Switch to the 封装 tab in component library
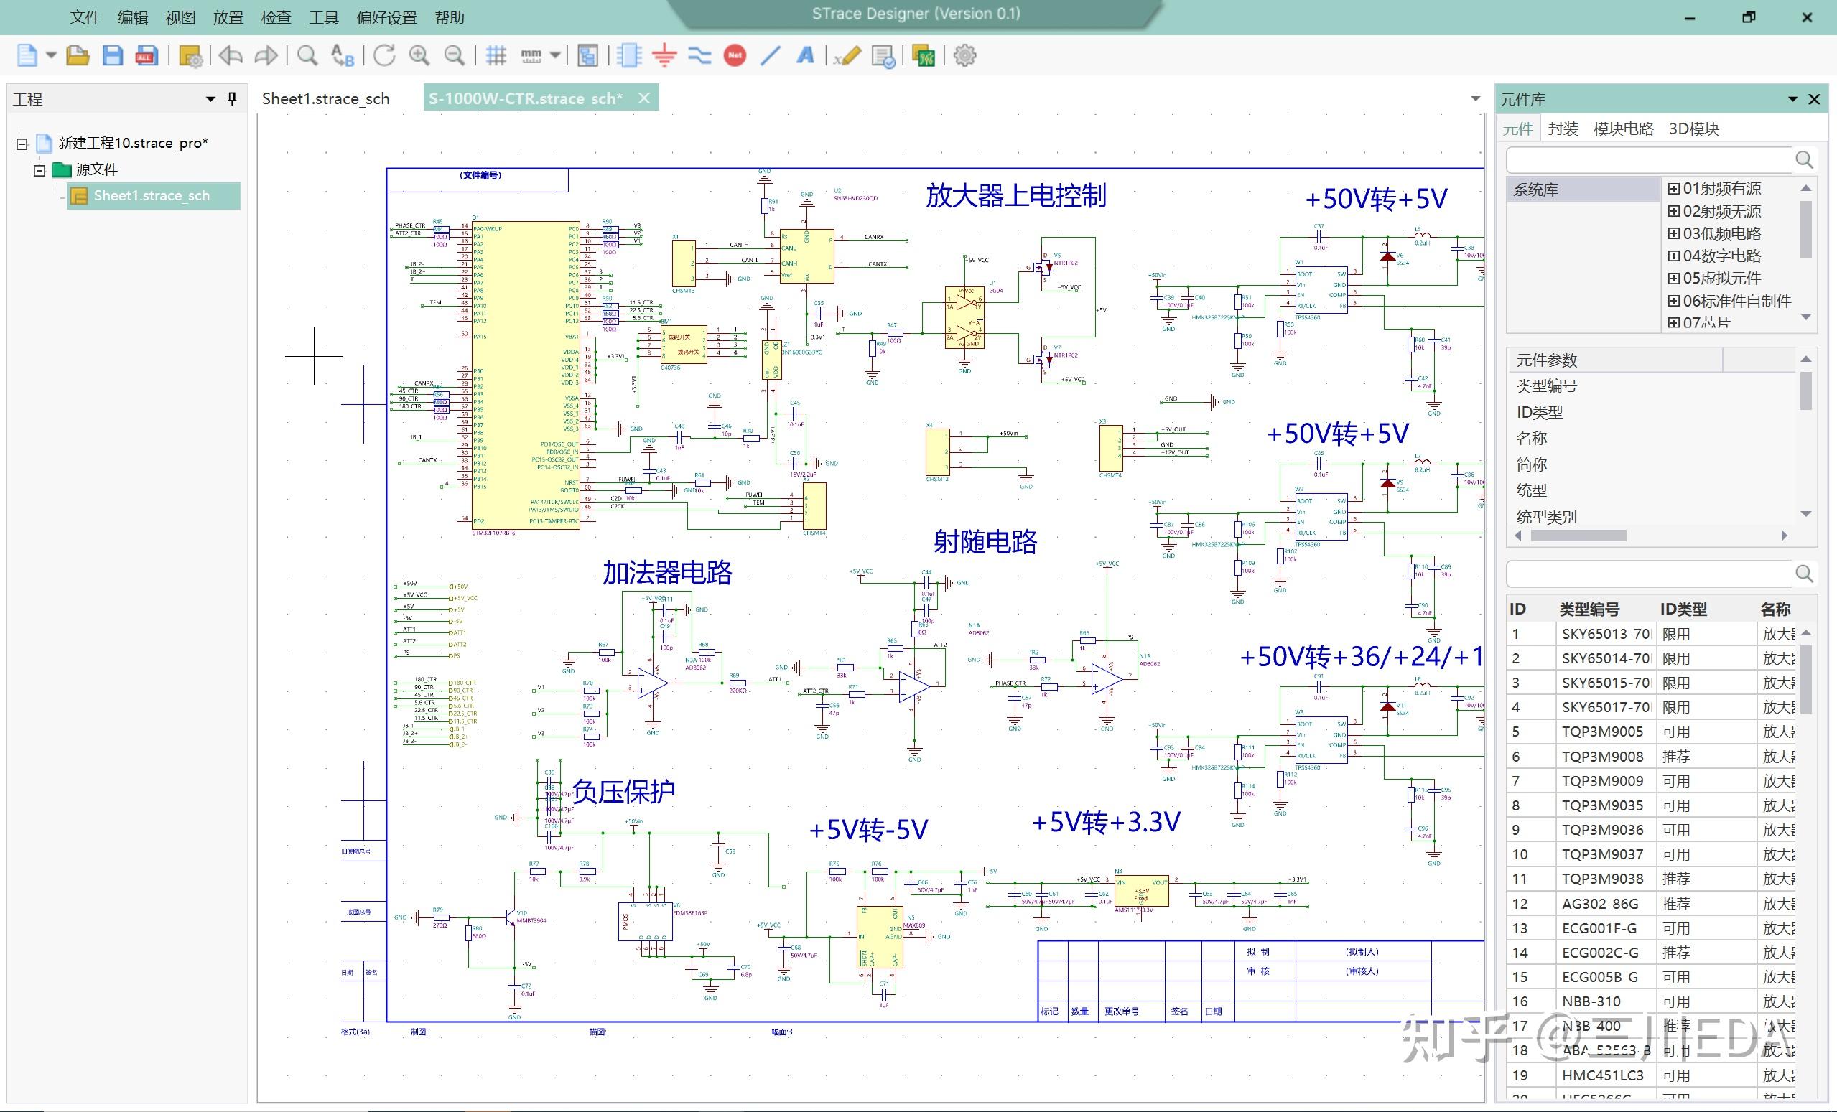The width and height of the screenshot is (1837, 1112). [x=1564, y=128]
